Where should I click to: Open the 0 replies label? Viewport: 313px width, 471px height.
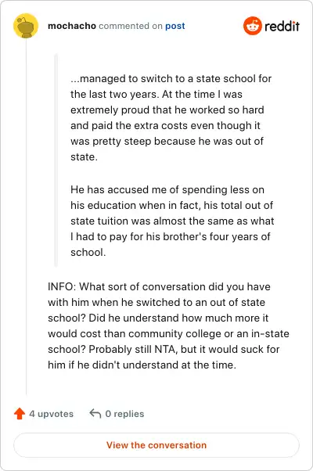coord(124,414)
